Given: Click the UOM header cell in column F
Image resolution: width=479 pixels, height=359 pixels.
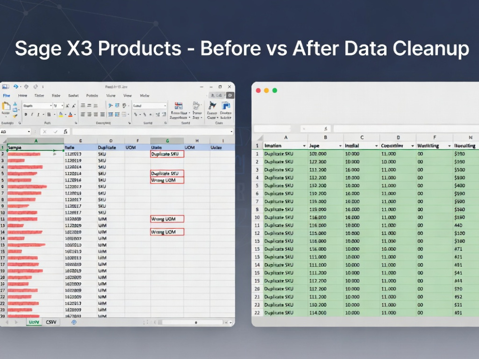Looking at the screenshot, I should (137, 147).
